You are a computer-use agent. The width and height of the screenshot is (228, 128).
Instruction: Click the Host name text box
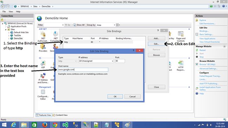click(x=83, y=70)
